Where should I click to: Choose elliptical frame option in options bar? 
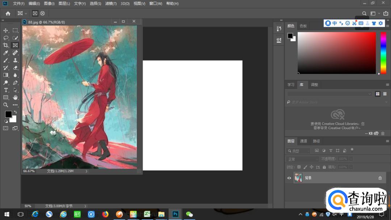click(43, 13)
